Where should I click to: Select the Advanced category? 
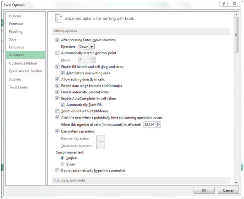(x=26, y=55)
